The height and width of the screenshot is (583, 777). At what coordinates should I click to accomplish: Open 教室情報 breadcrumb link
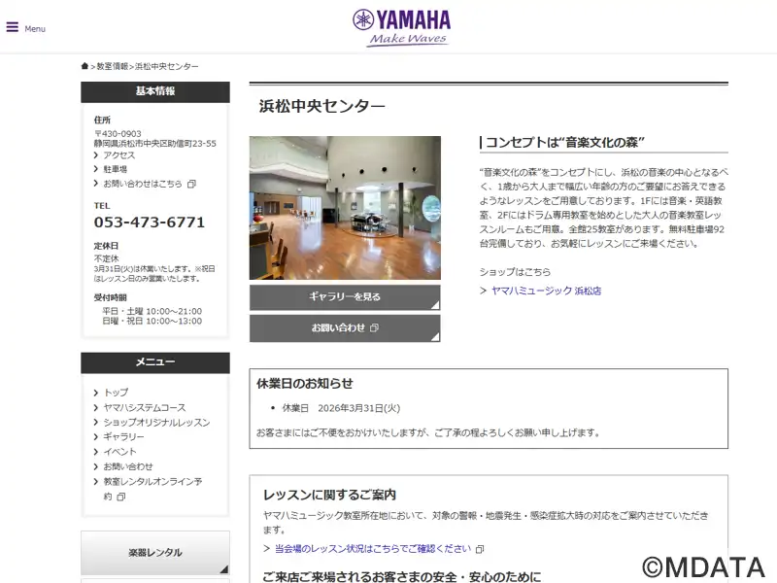coord(113,66)
